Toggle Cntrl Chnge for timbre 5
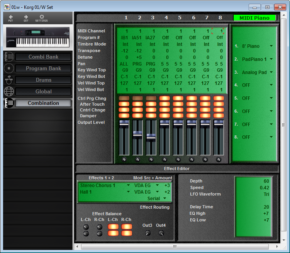290x253 pixels. click(x=178, y=110)
